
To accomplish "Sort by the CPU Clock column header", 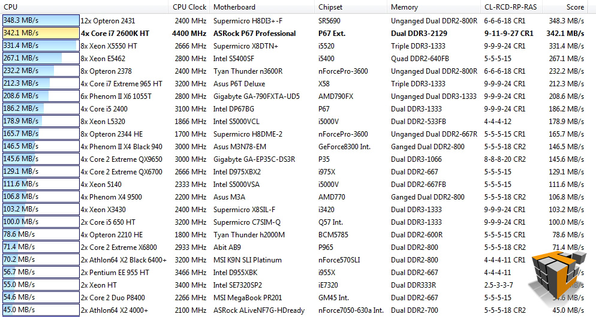I will 189,7.
